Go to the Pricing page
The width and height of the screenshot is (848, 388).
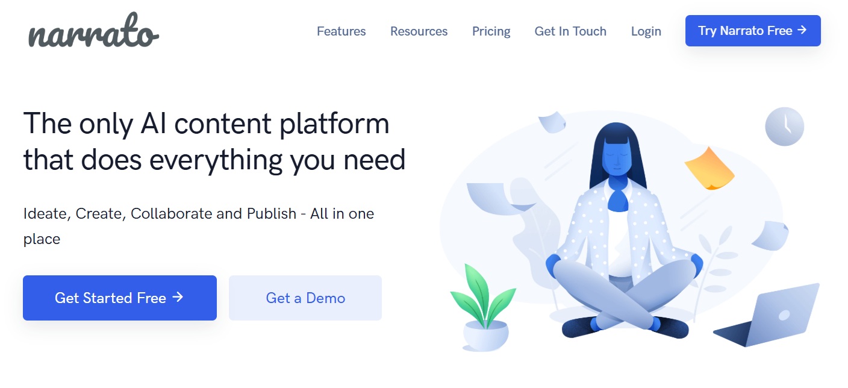[491, 31]
